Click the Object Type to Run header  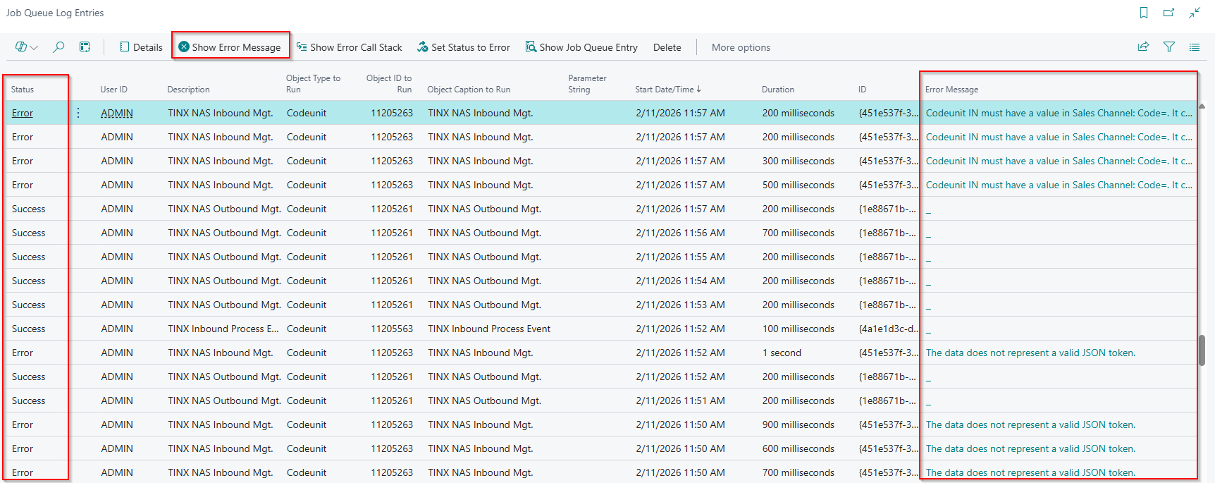coord(313,84)
